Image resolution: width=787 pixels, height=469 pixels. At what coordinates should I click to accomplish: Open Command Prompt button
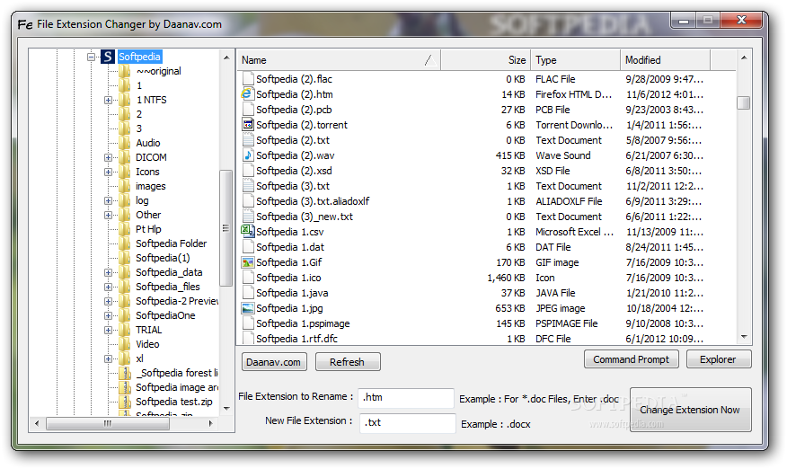point(631,359)
